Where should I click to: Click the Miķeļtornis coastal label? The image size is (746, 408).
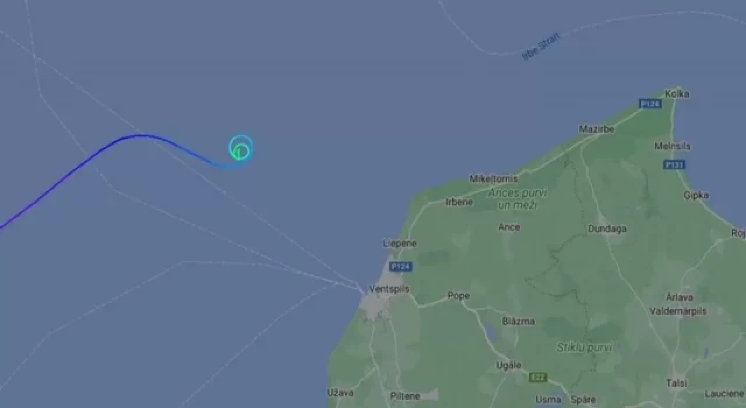tap(493, 179)
